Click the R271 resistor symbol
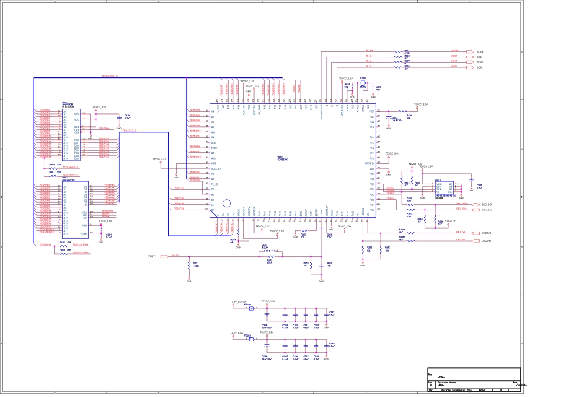 point(189,264)
